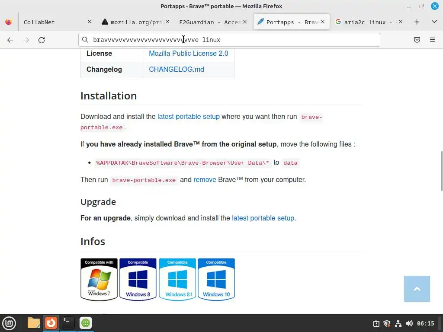
Task: Close the mozilla.org privacy tab
Action: pos(167,22)
